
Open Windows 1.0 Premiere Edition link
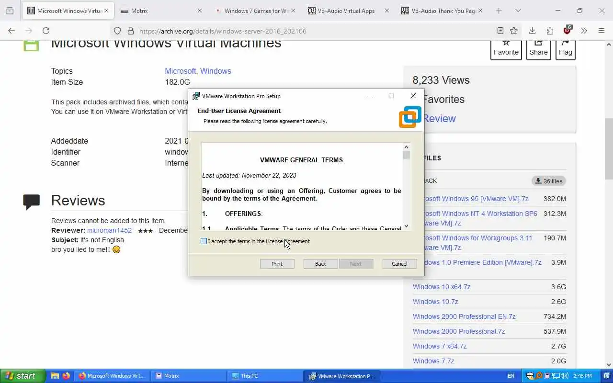[x=483, y=262]
